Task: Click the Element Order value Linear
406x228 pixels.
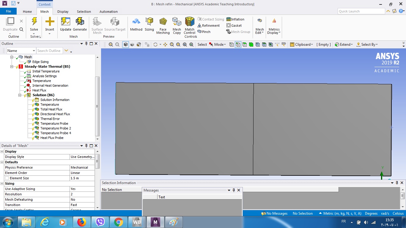Action: click(82, 173)
